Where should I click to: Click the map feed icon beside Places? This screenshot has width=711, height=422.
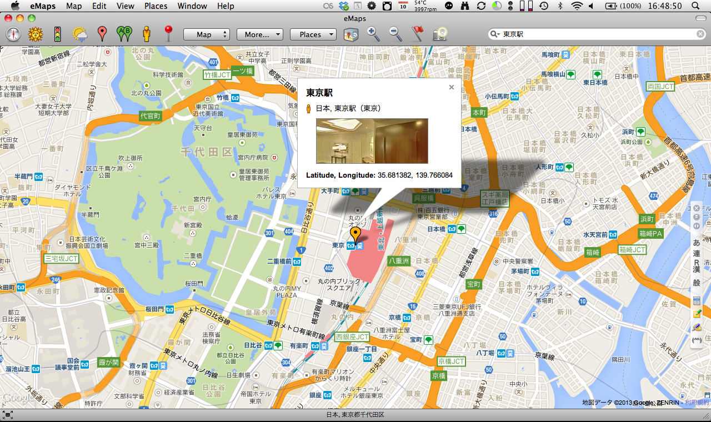point(351,34)
